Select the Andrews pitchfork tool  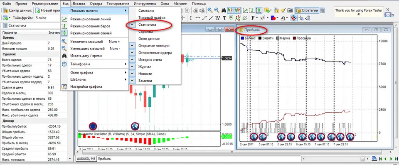click(245, 18)
